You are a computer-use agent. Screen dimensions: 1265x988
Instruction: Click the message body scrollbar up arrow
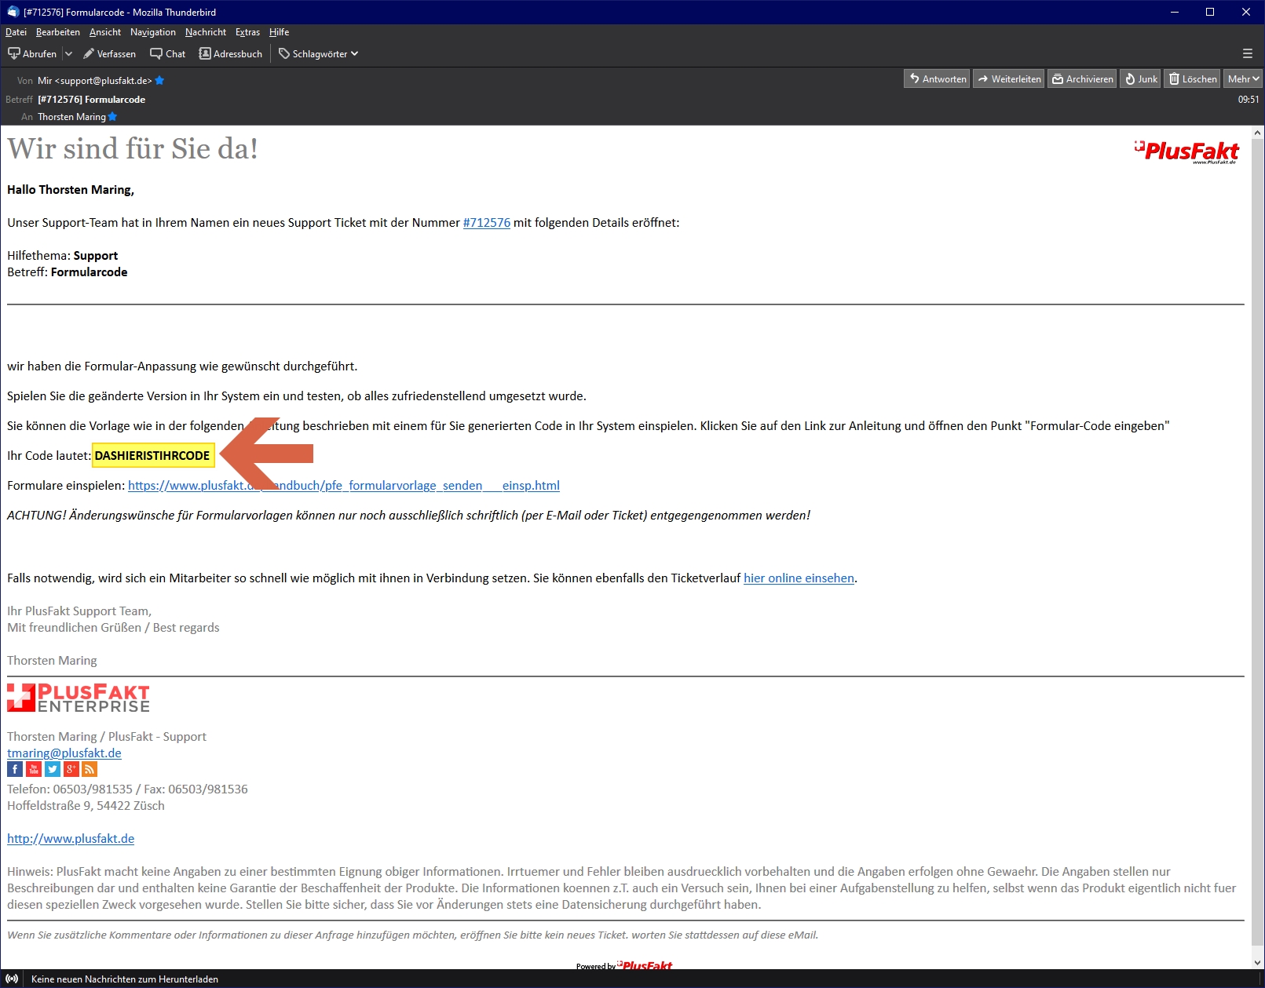click(1257, 133)
